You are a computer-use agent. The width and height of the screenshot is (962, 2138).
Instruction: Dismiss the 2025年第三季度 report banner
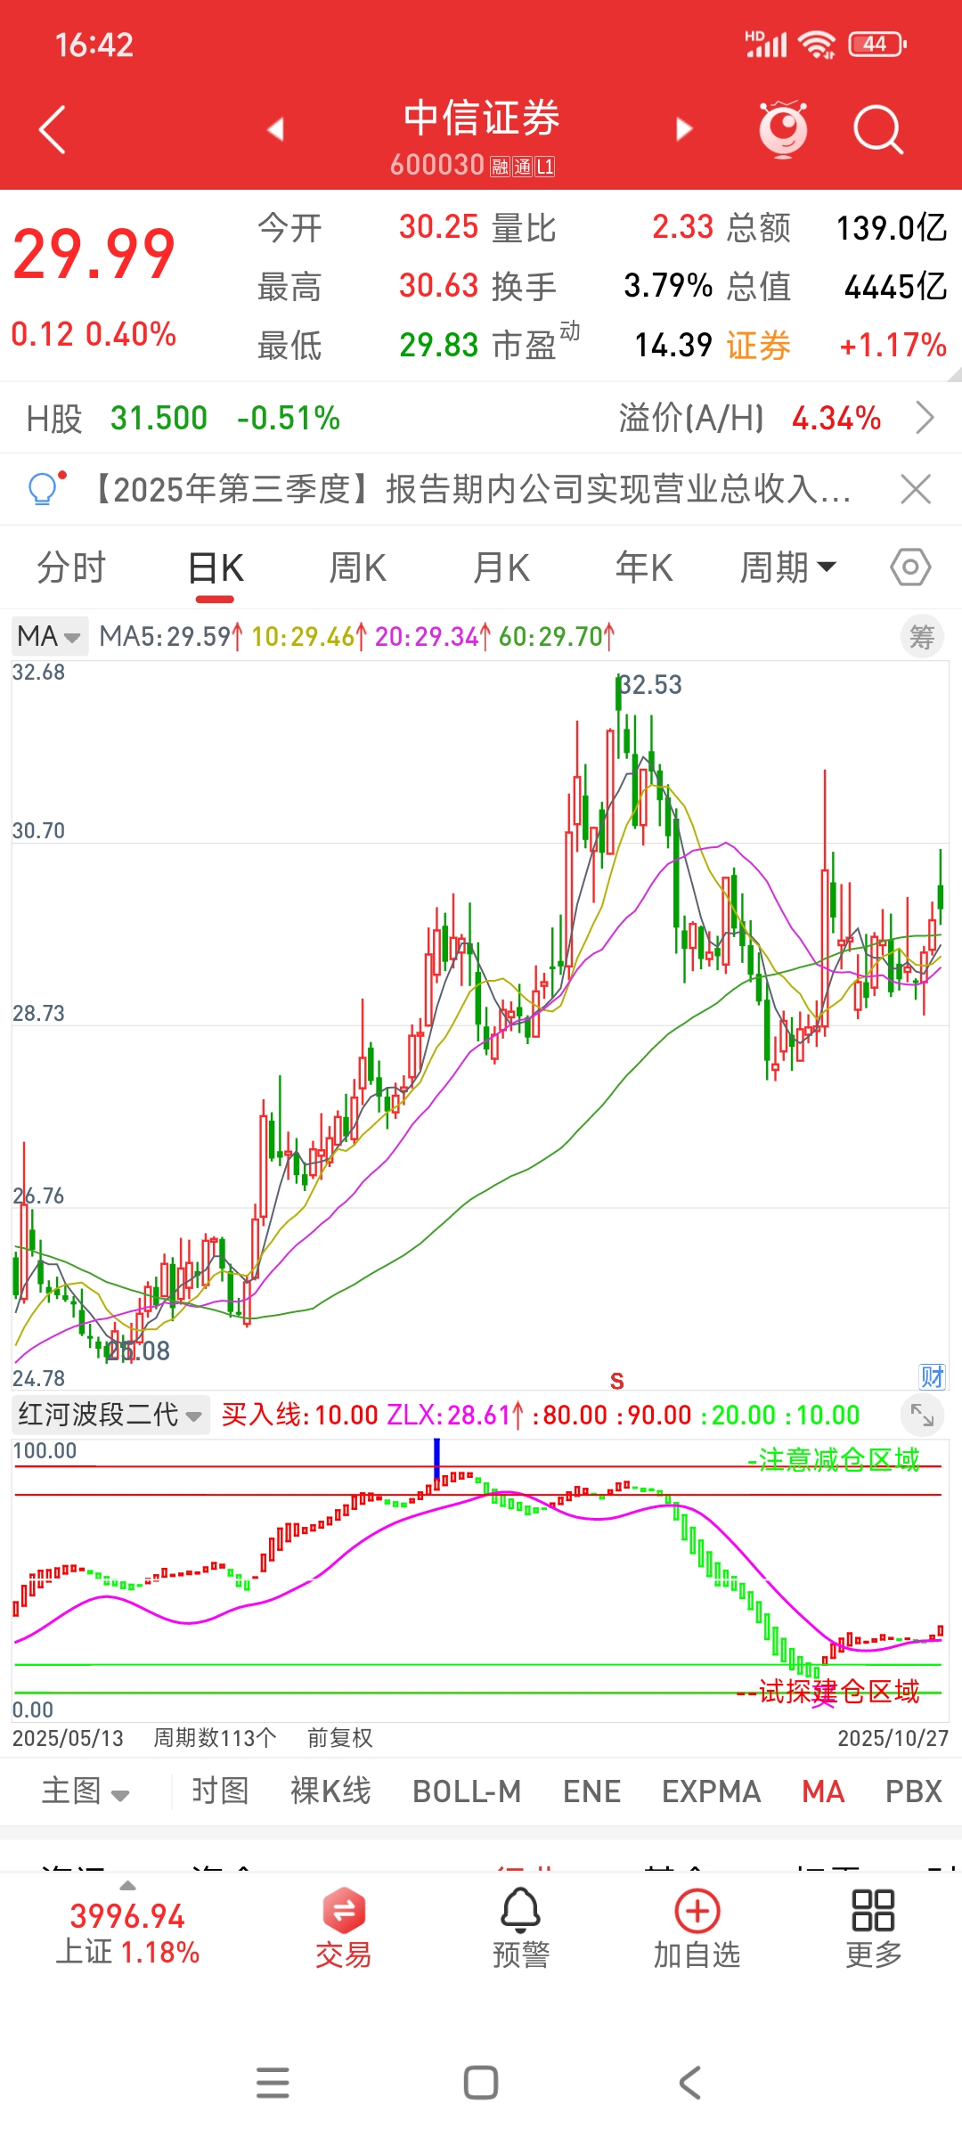tap(916, 489)
